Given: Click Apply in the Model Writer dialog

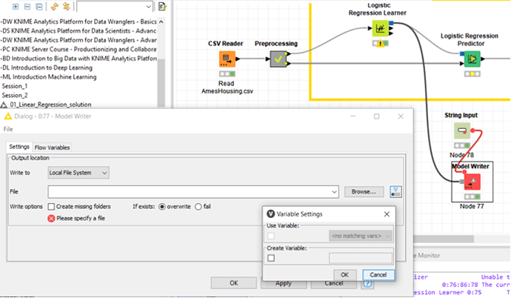Looking at the screenshot, I should 284,284.
